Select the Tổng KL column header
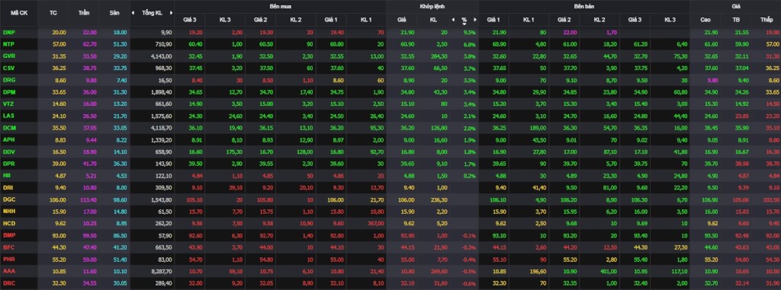This screenshot has width=781, height=290. coord(152,13)
